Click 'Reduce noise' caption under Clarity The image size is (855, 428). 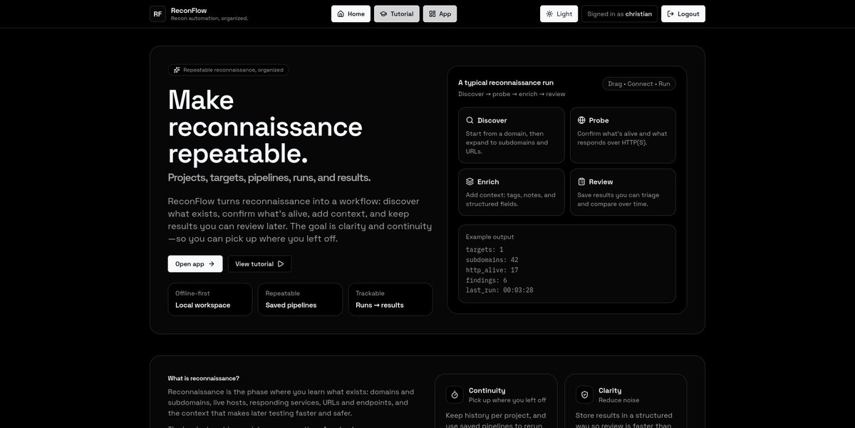coord(619,400)
